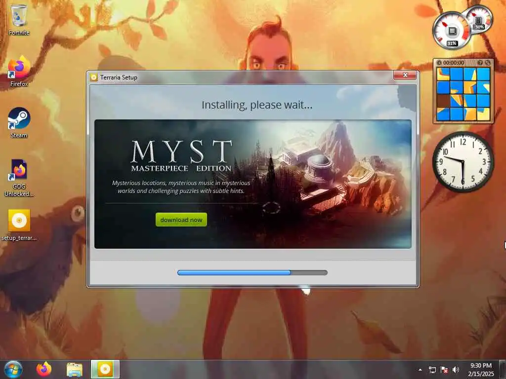This screenshot has height=379, width=506.
Task: Click the empty brown tile in the puzzle gadget
Action: tap(443, 101)
